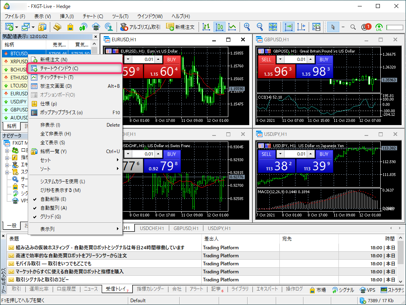406x305 pixels.
Task: Click the LVL connection level icon
Action: tap(379, 27)
